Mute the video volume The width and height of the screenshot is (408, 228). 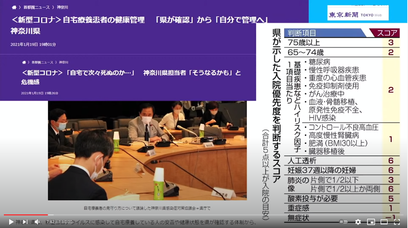(37, 222)
